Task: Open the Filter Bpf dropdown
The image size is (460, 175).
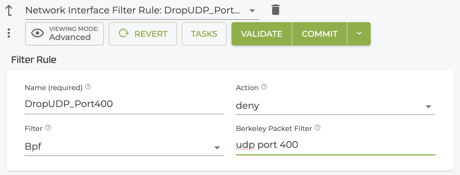Action: (x=217, y=148)
